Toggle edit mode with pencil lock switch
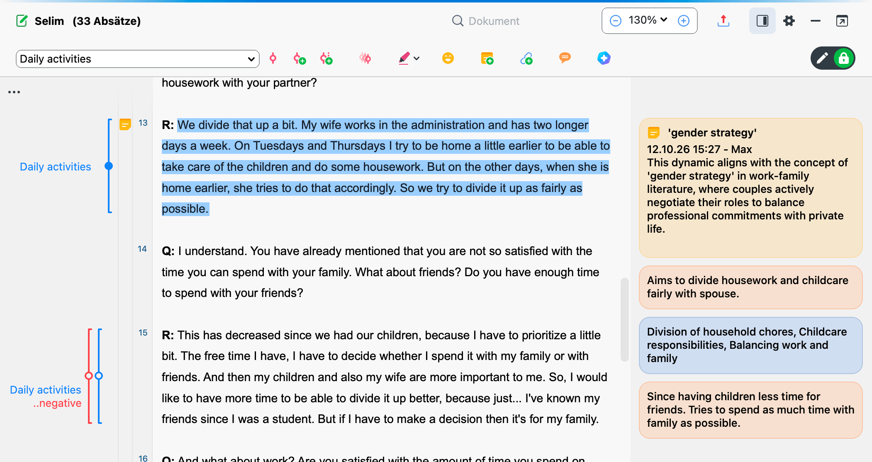The width and height of the screenshot is (872, 462). [x=833, y=58]
